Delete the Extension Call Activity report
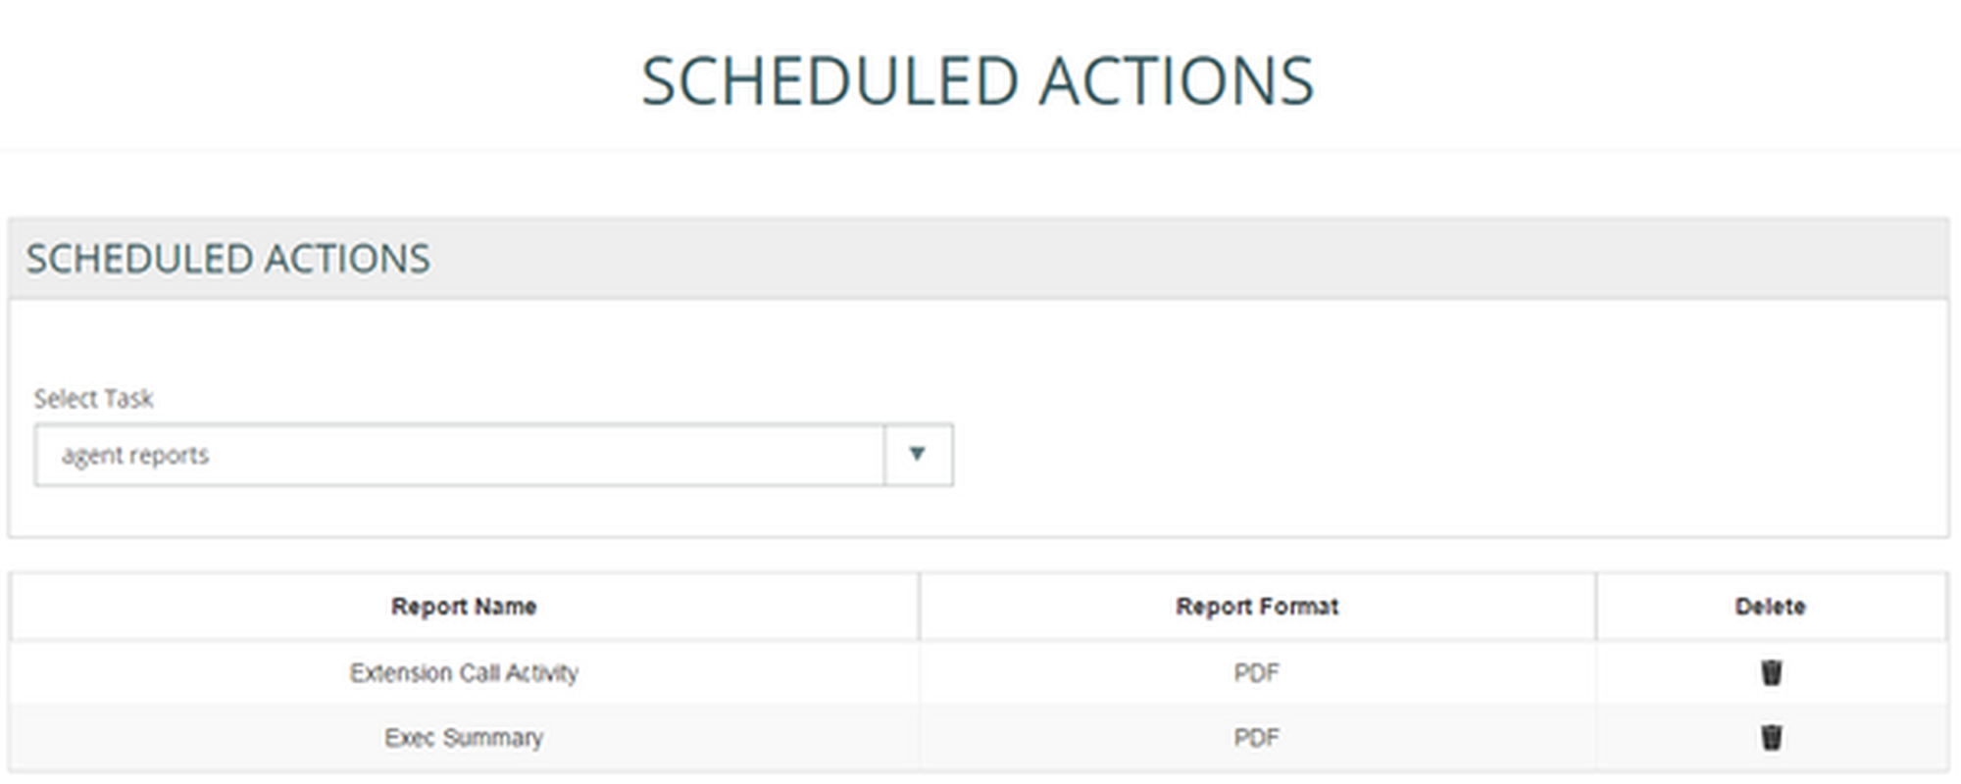The height and width of the screenshot is (784, 1961). tap(1771, 673)
